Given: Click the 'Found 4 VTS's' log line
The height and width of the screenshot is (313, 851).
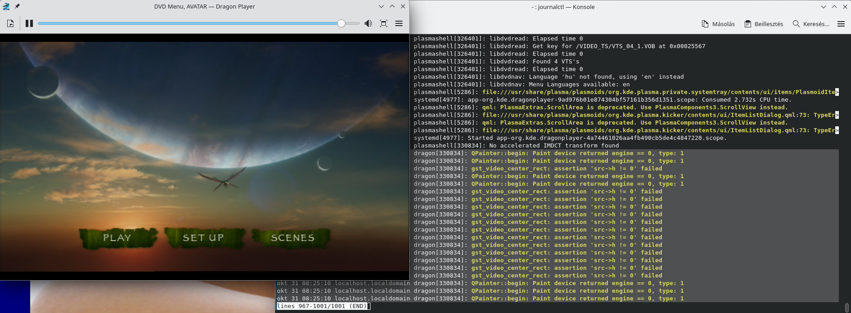Looking at the screenshot, I should 497,62.
